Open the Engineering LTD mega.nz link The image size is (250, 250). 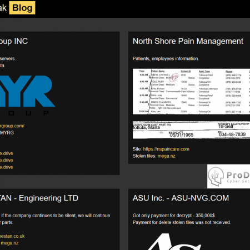[9, 243]
